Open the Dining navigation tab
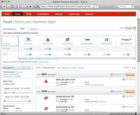Screen dimensions: 140x115 point(29,14)
